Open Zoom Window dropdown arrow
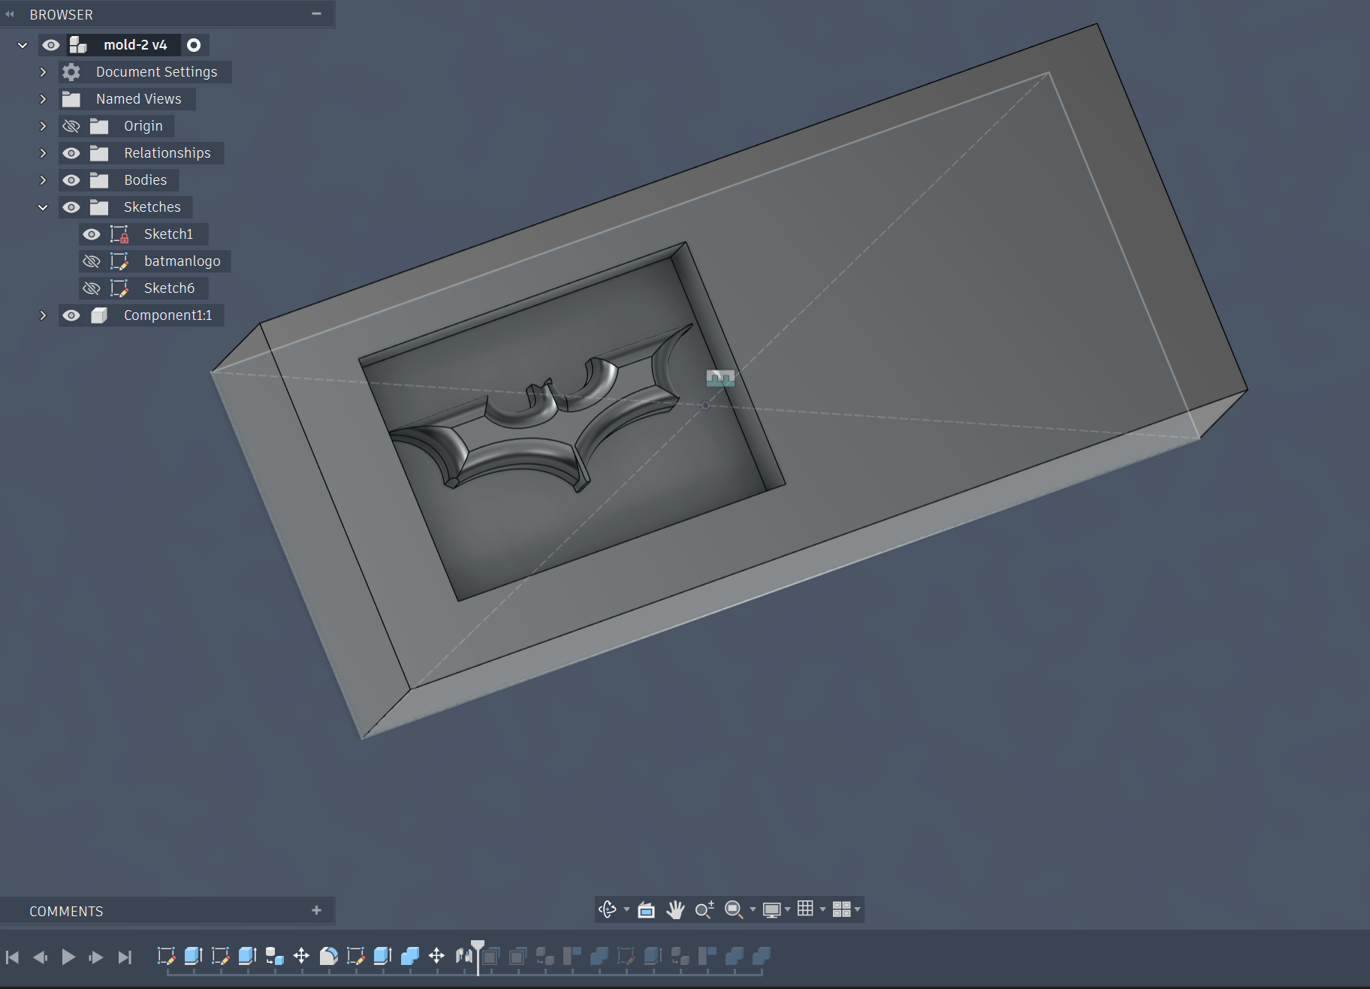The height and width of the screenshot is (989, 1370). pyautogui.click(x=753, y=910)
